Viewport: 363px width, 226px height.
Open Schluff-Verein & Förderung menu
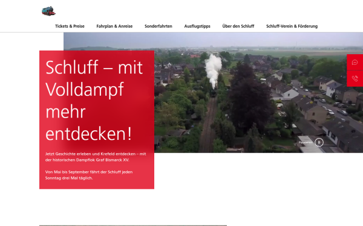[292, 27]
